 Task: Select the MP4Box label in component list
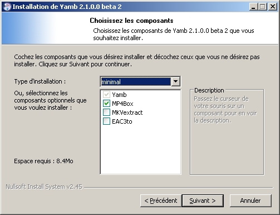click(x=122, y=104)
